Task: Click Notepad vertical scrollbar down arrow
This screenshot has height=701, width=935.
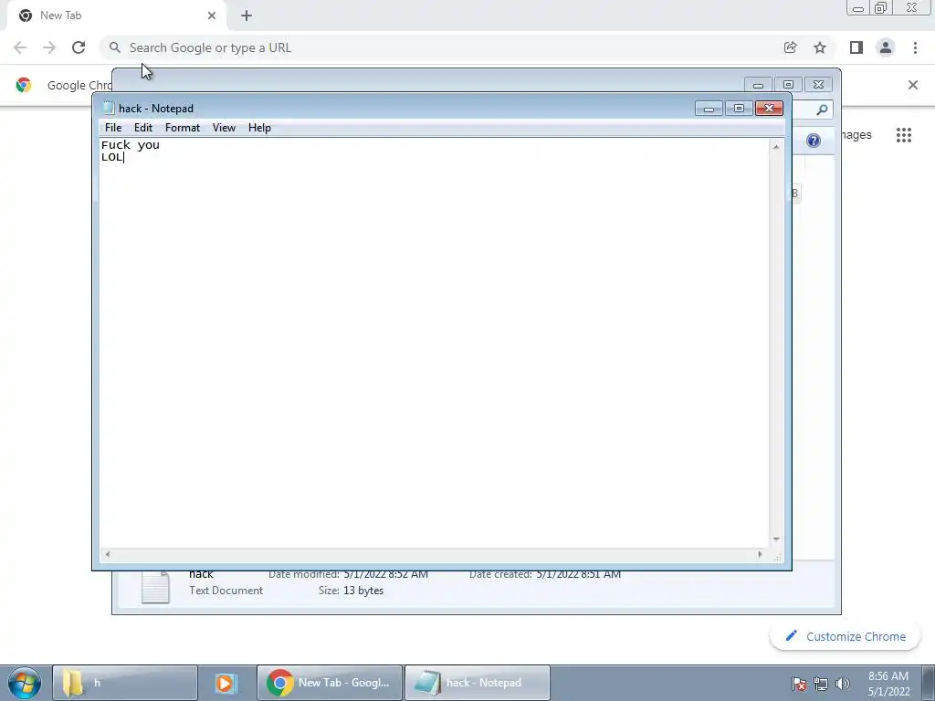Action: coord(776,539)
